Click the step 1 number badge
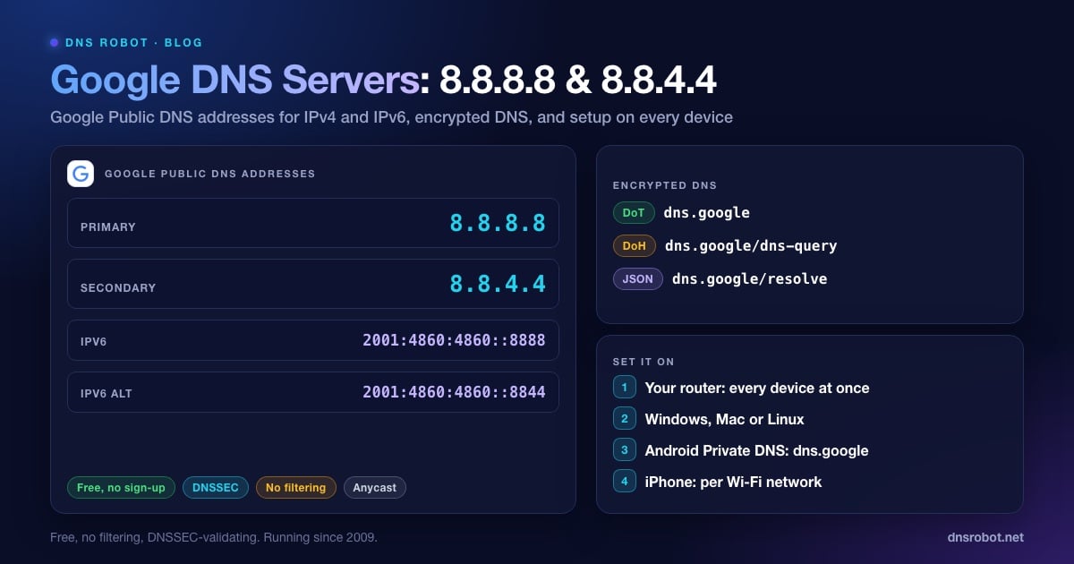 coord(624,388)
